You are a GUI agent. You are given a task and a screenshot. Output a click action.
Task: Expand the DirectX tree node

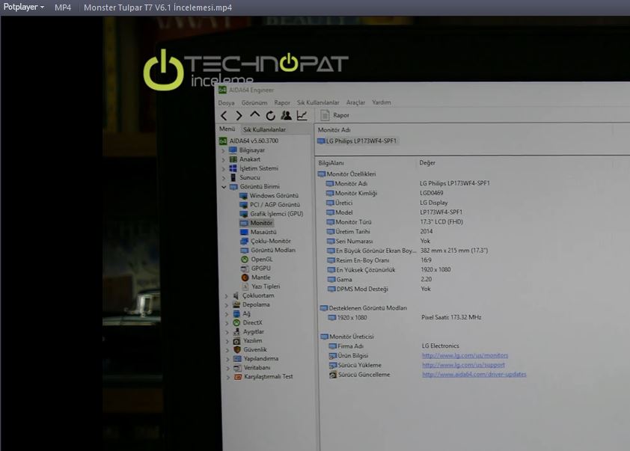pos(227,323)
